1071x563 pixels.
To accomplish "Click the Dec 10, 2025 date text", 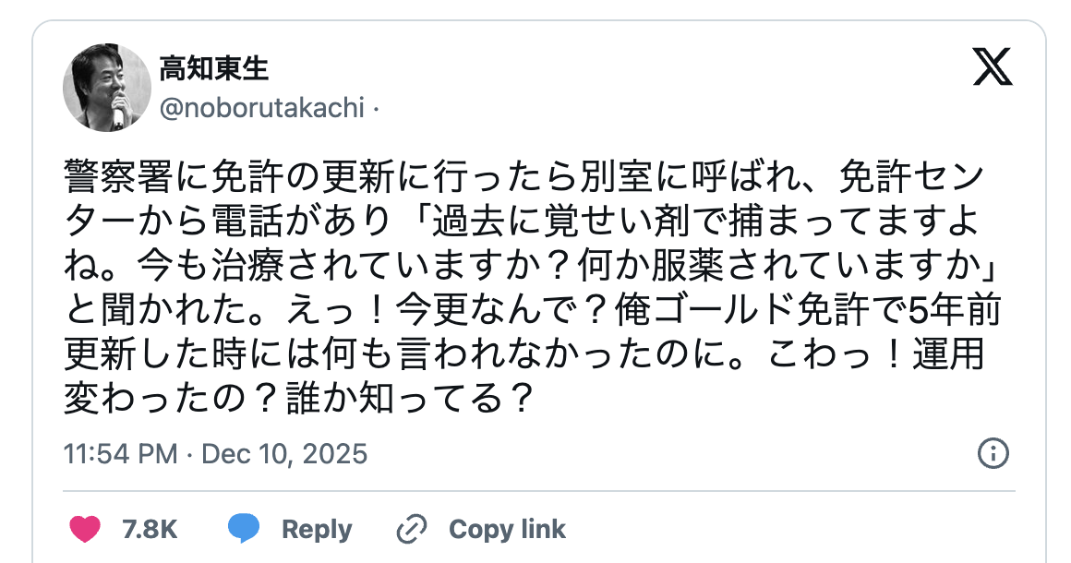I will (x=284, y=454).
